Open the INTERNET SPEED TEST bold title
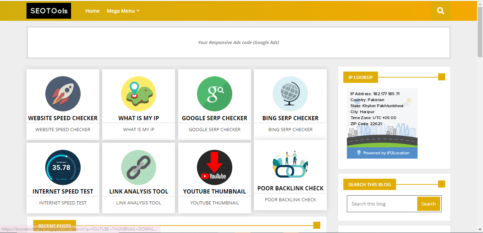The image size is (483, 233). click(x=63, y=191)
